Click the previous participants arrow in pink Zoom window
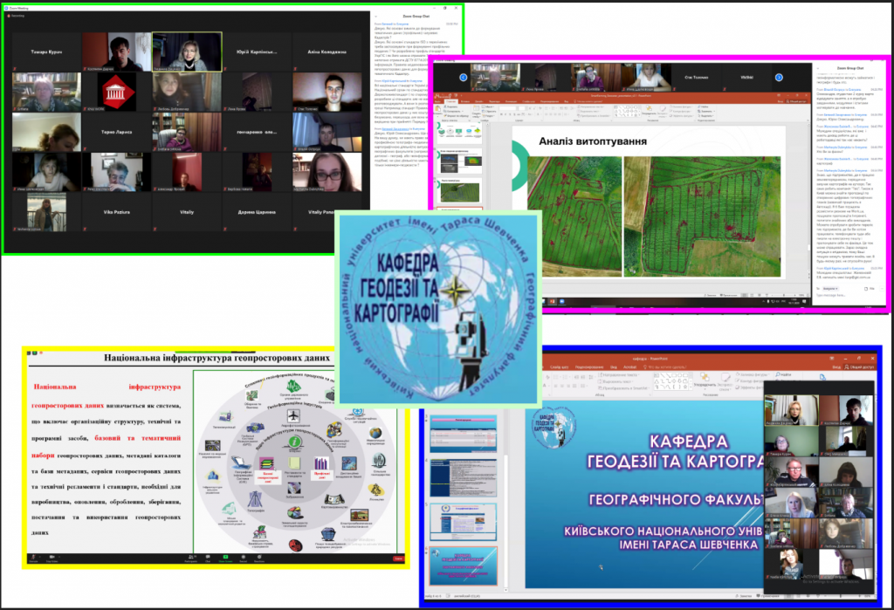894x610 pixels. (x=463, y=77)
